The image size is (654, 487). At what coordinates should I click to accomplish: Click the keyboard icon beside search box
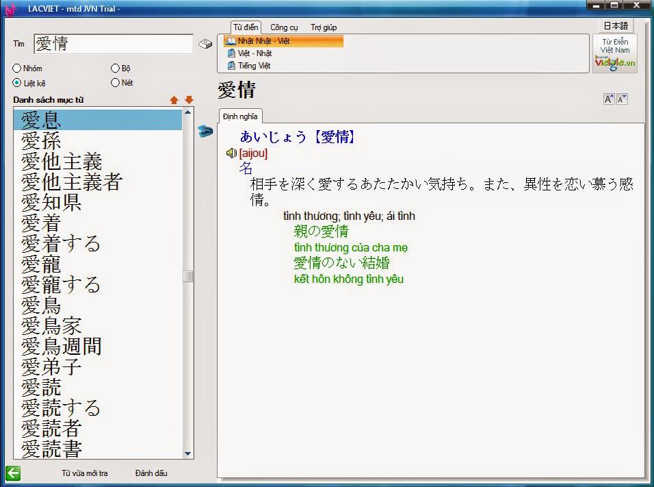pos(205,43)
